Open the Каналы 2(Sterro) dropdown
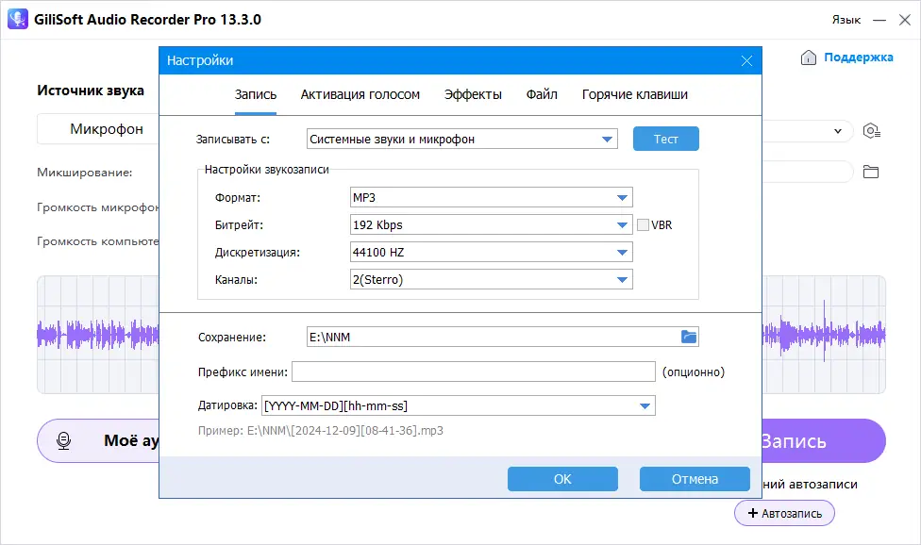921x545 pixels. point(622,280)
